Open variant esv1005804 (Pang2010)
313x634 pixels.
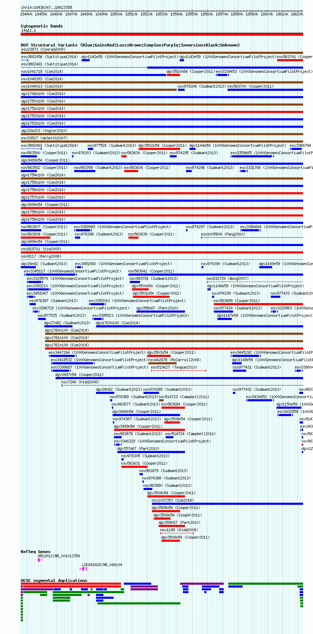point(223,234)
